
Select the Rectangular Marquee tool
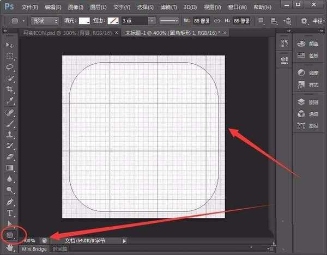coord(9,56)
